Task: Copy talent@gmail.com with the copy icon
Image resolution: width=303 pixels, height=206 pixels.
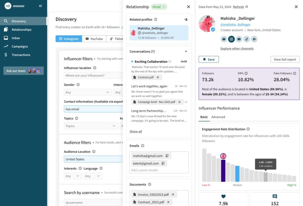Action: (x=163, y=164)
